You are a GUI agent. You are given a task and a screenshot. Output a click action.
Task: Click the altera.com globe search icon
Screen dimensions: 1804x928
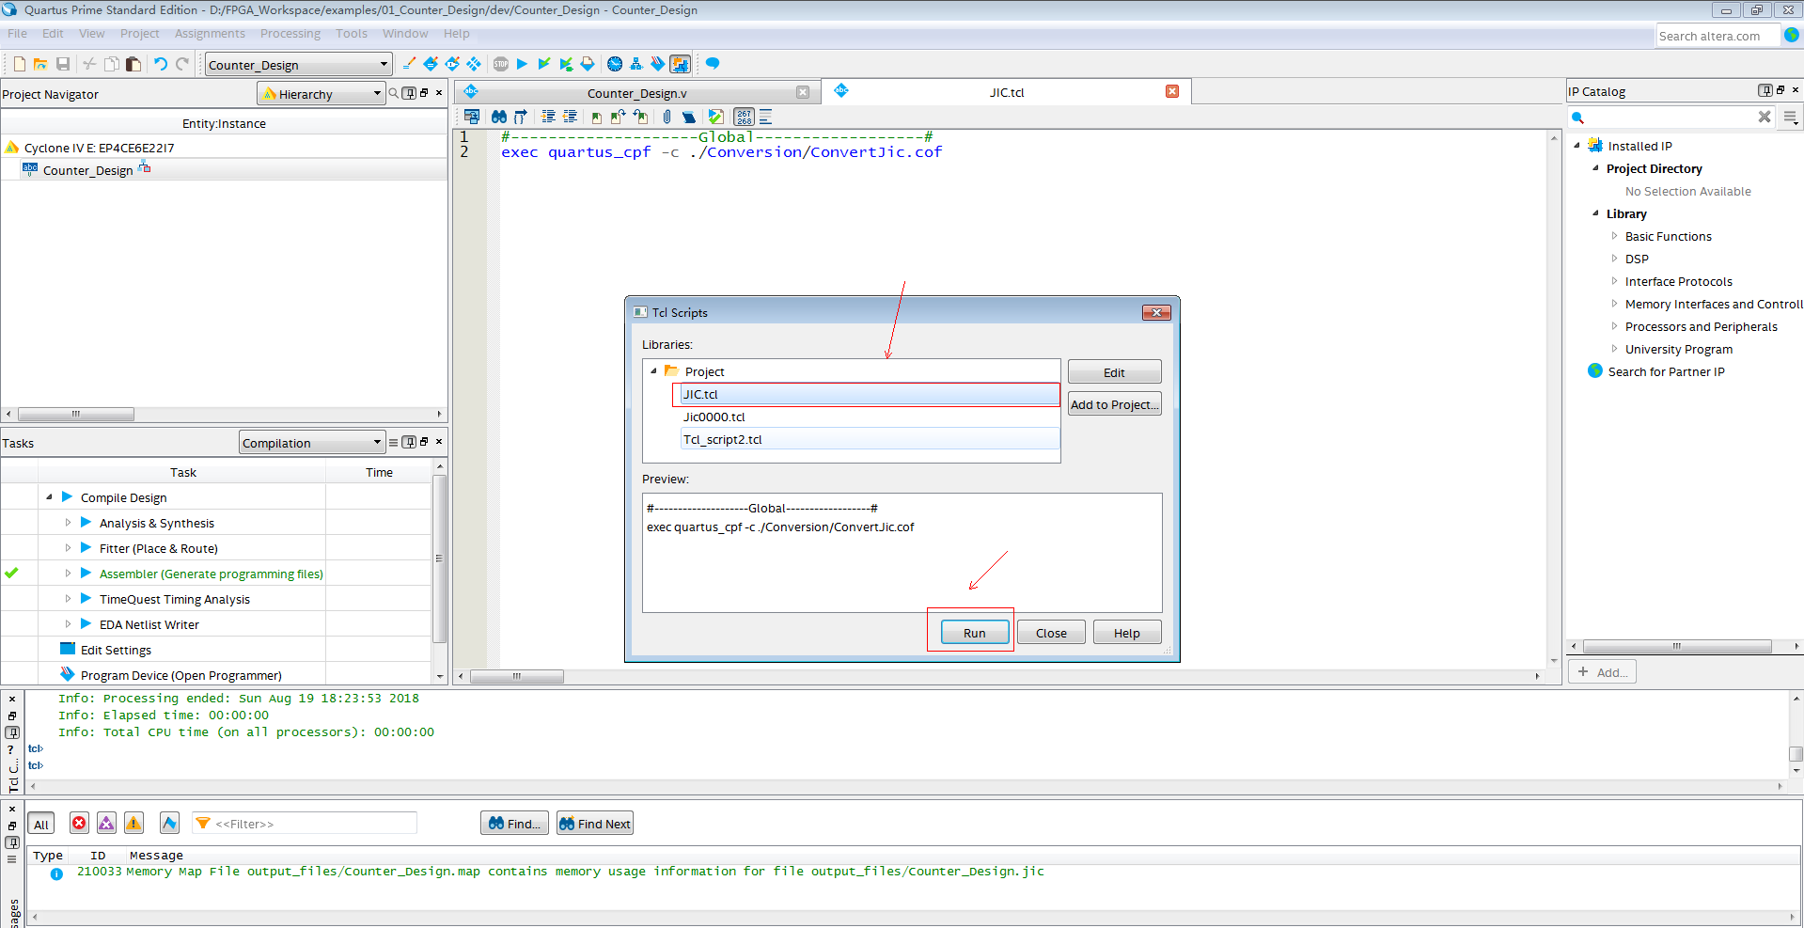[x=1792, y=35]
